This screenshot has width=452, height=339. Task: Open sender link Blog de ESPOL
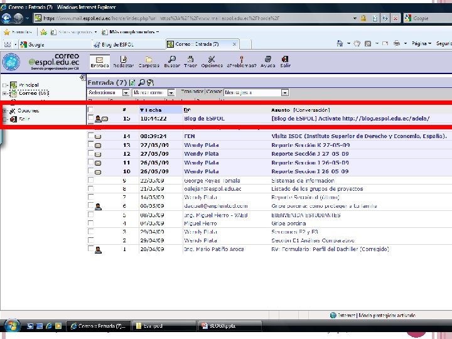tap(205, 119)
